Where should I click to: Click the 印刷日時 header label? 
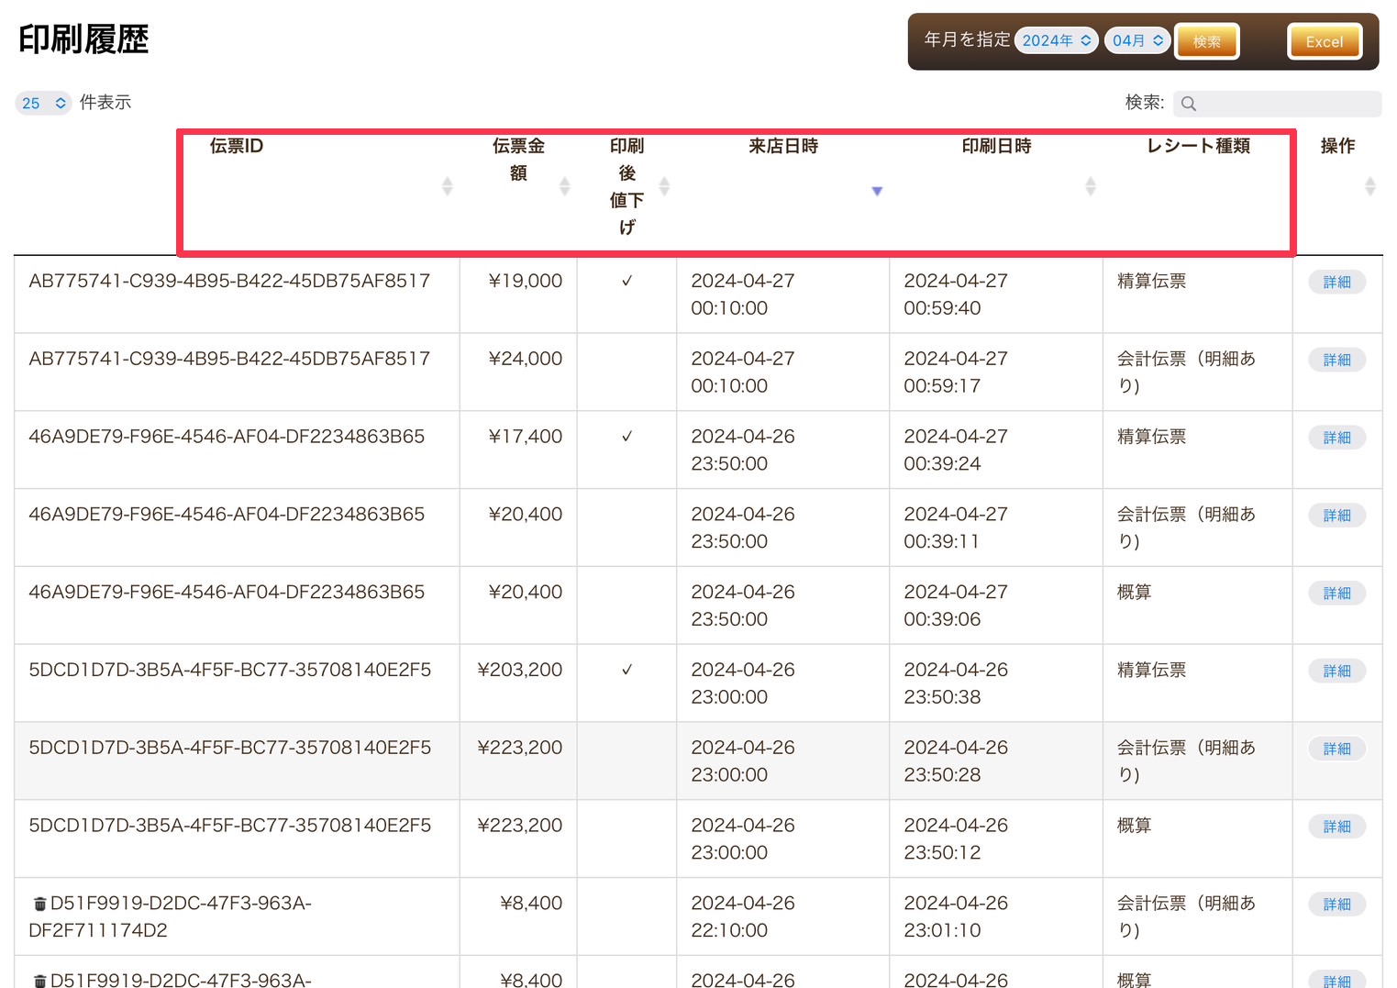[996, 146]
